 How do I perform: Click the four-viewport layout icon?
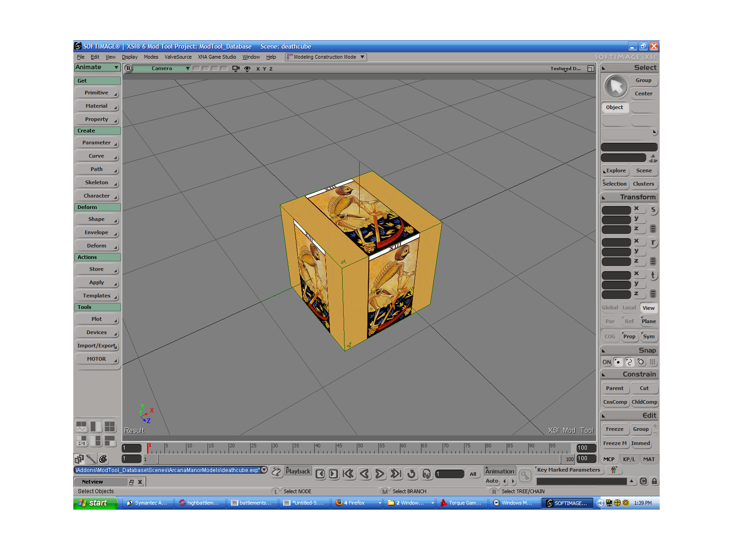pos(110,427)
